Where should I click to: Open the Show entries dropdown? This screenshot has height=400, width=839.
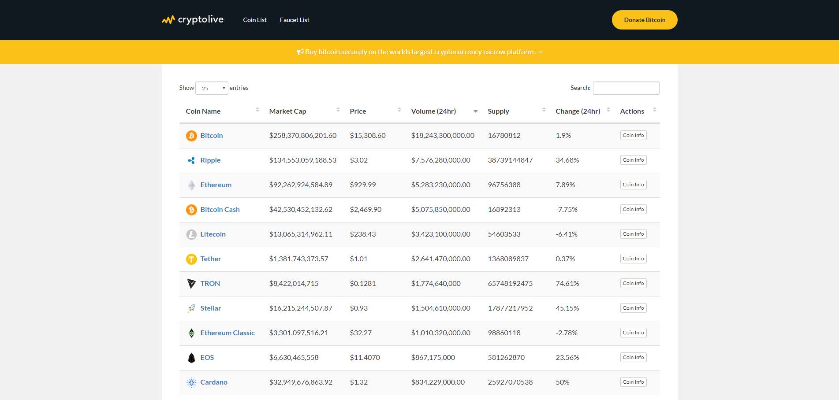[212, 88]
